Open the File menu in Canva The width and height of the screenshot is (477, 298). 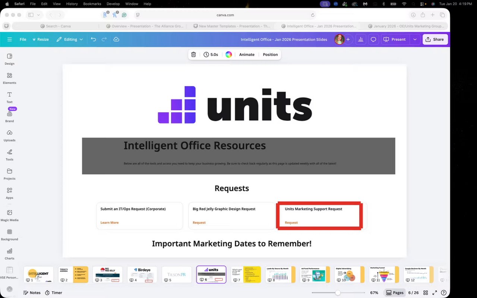[23, 39]
